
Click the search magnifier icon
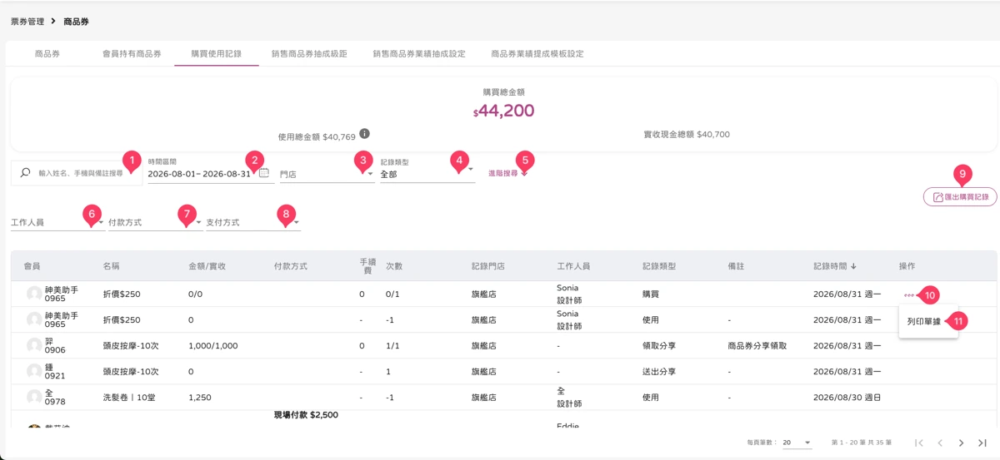[25, 173]
